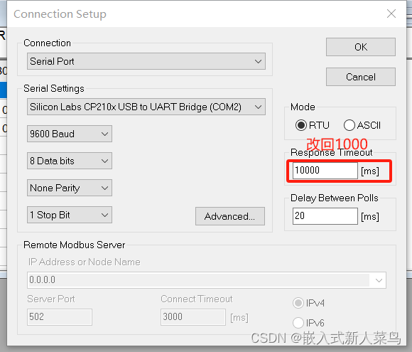Click the Delay Between Polls field showing 20
The width and height of the screenshot is (412, 352).
(325, 216)
